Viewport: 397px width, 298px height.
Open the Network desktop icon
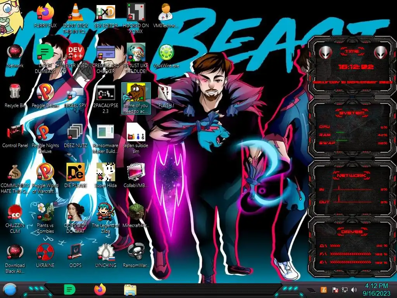point(15,56)
